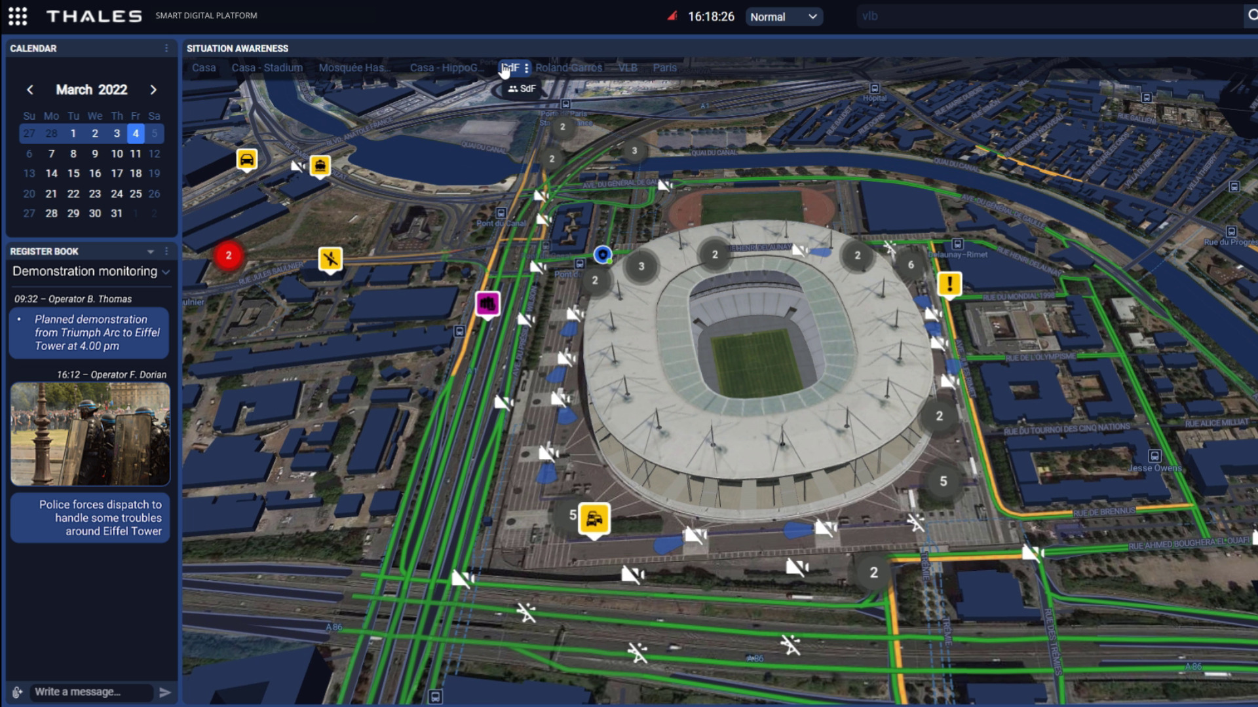1258x707 pixels.
Task: Go to the previous month in the calendar
Action: tap(30, 90)
